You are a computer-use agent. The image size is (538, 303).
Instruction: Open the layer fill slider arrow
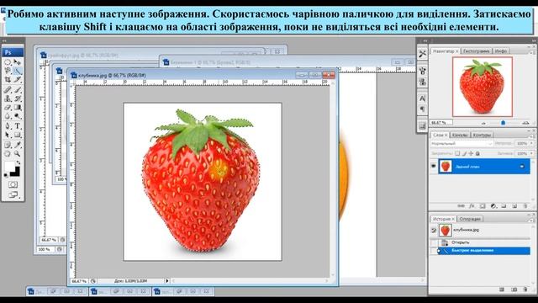click(x=531, y=153)
